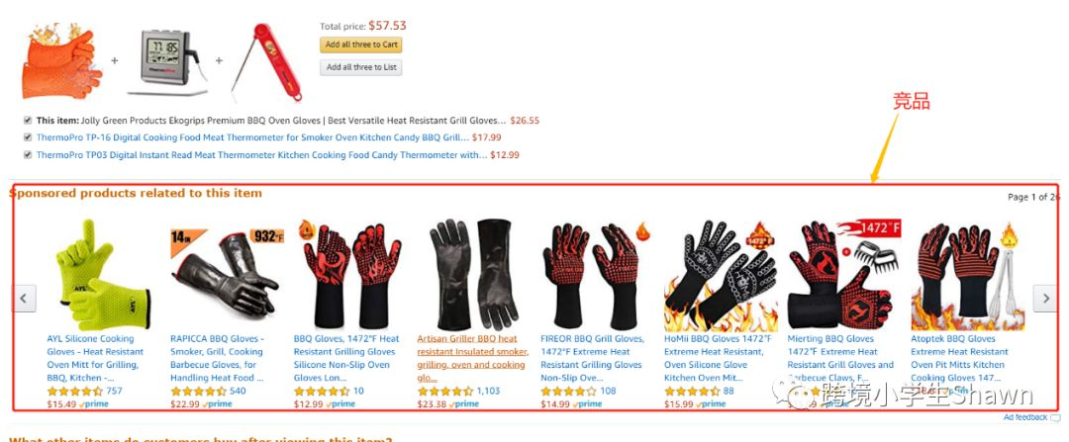
Task: Uncheck the ThermoPro TP-16 checkbox
Action: [28, 136]
